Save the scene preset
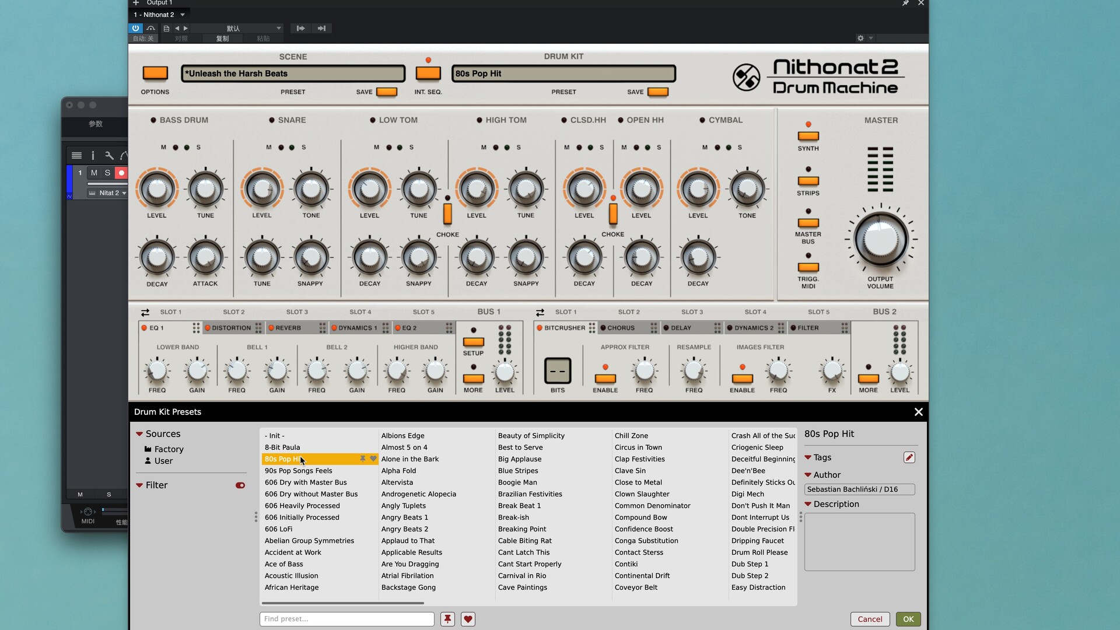The height and width of the screenshot is (630, 1120). (x=387, y=92)
